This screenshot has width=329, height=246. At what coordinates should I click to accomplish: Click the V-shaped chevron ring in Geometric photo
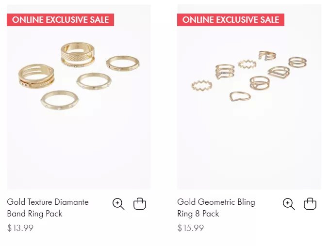[240, 96]
